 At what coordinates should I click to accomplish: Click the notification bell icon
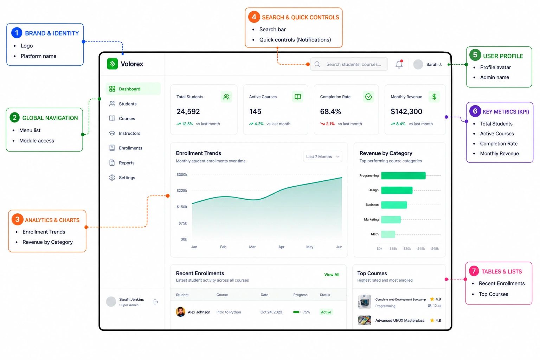pyautogui.click(x=399, y=64)
